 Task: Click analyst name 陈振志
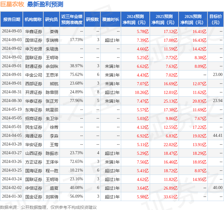pyautogui.click(x=52, y=153)
